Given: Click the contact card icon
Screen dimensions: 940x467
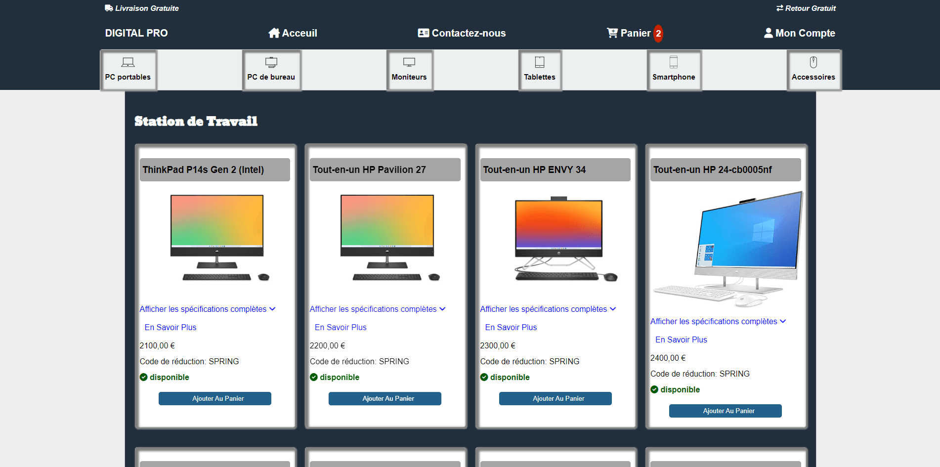Looking at the screenshot, I should click(x=424, y=33).
